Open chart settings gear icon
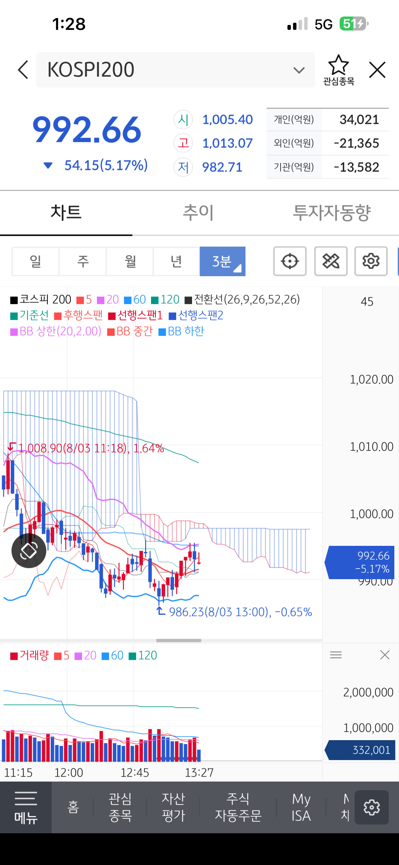Viewport: 399px width, 865px height. [371, 261]
